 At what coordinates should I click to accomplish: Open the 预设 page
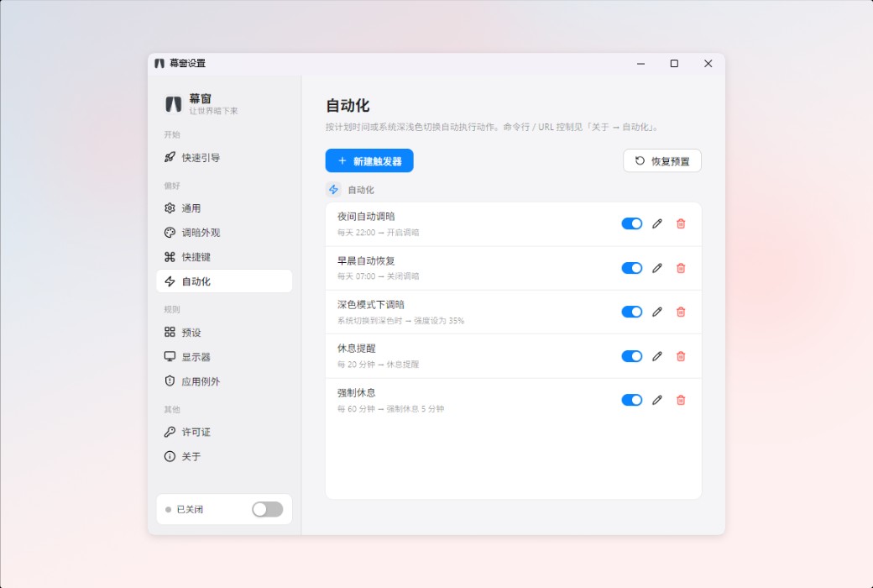(224, 332)
